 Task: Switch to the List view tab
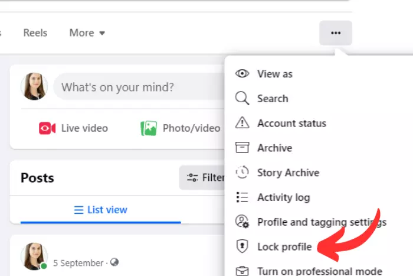click(101, 210)
